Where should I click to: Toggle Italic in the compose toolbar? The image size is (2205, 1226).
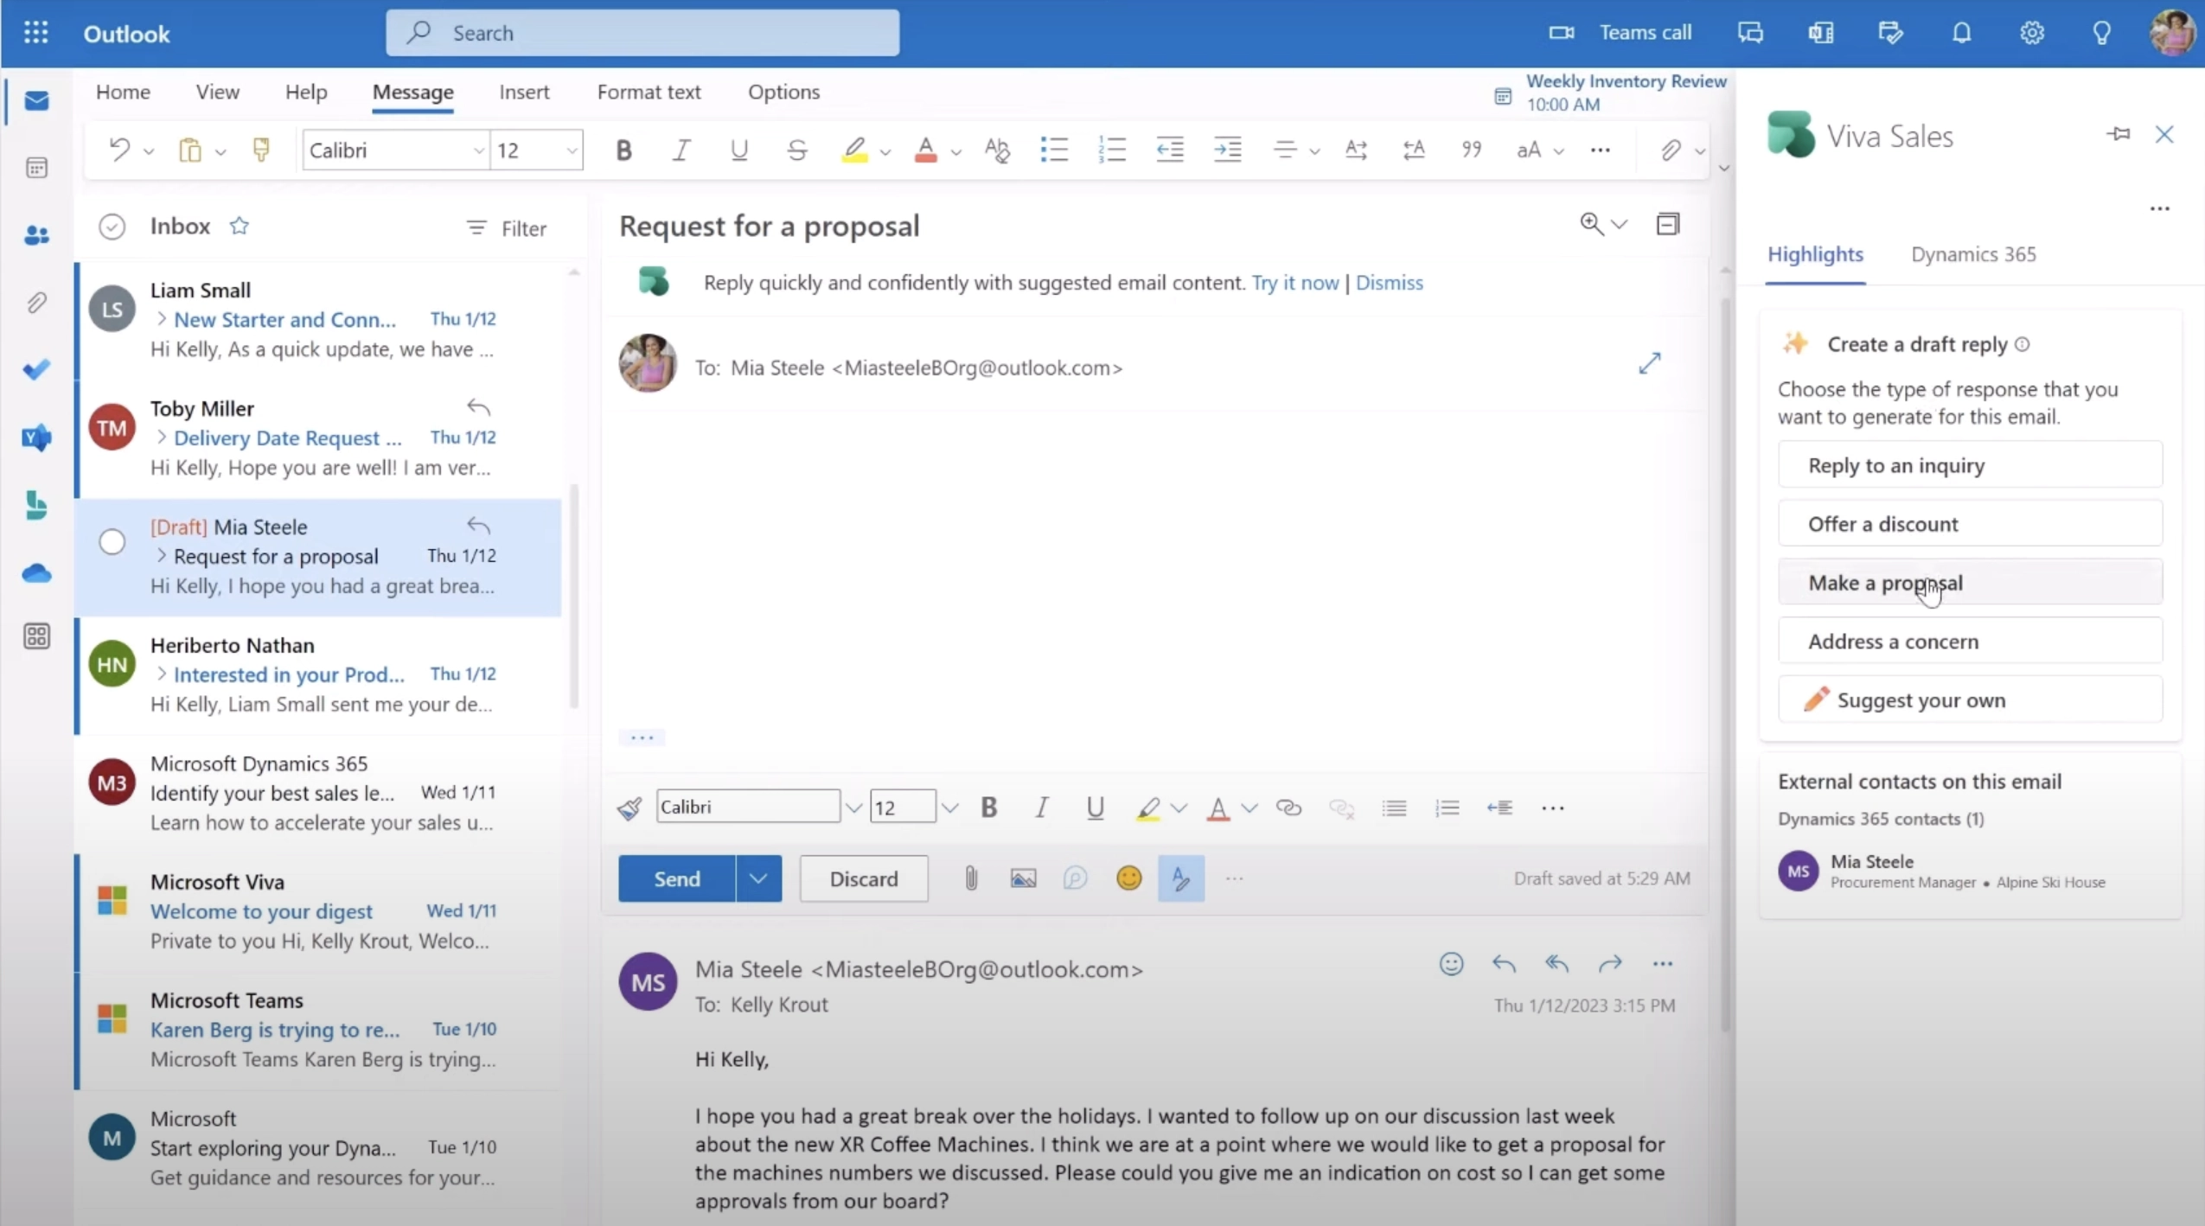coord(1042,808)
